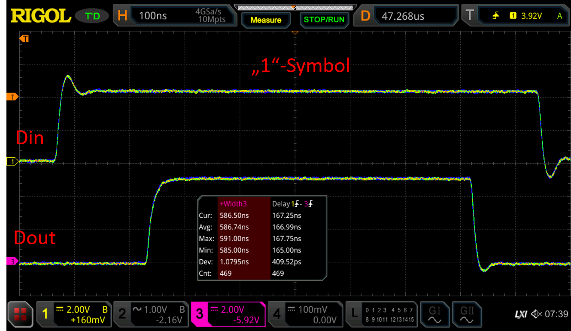Screen dimensions: 571x331
Task: Enable channel 2 with 1.00V scale
Action: point(152,314)
